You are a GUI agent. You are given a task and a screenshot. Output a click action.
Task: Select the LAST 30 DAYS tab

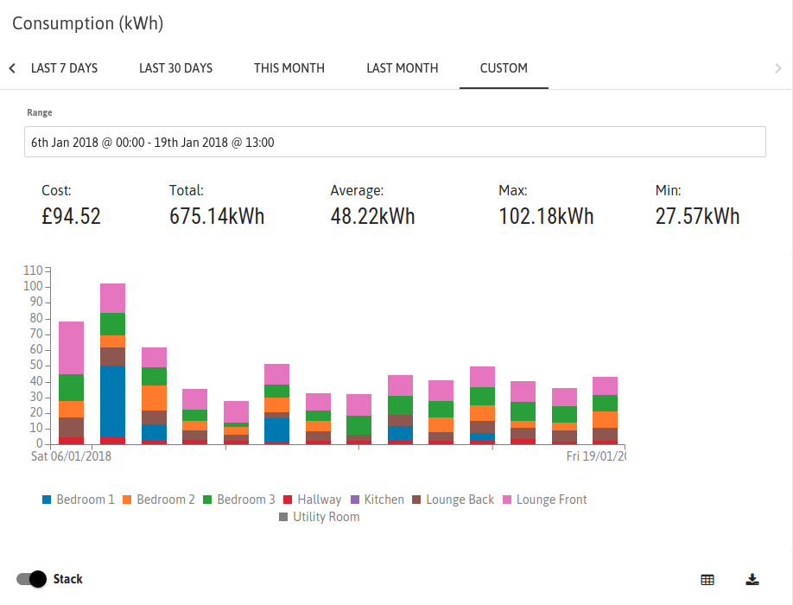tap(176, 68)
